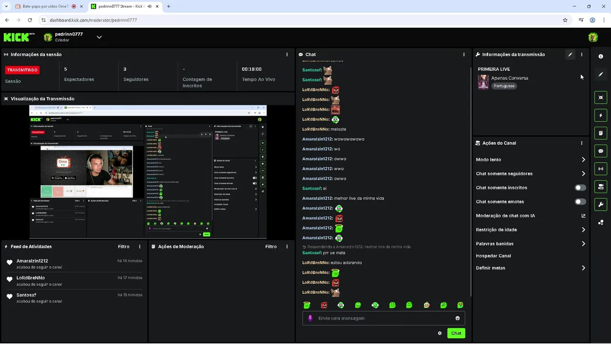
Task: Pick the white hat smiling emote
Action: pos(426,305)
